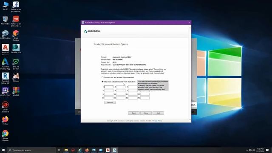Open Task View on the taskbar
This screenshot has height=153, width=272.
(59, 150)
